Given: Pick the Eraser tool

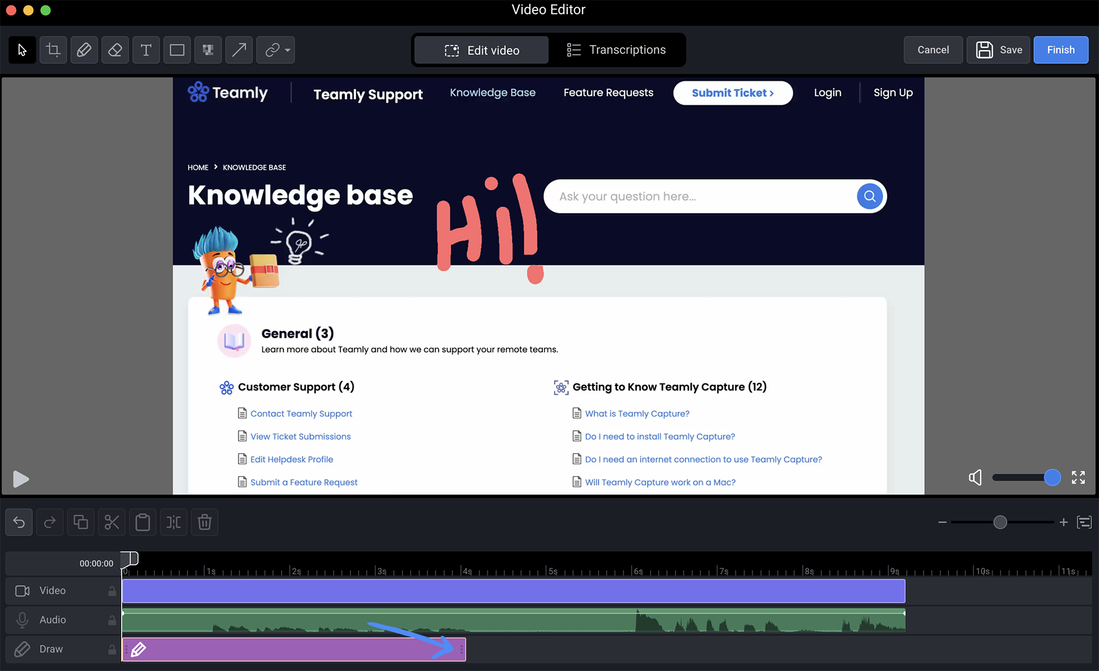Looking at the screenshot, I should [115, 50].
